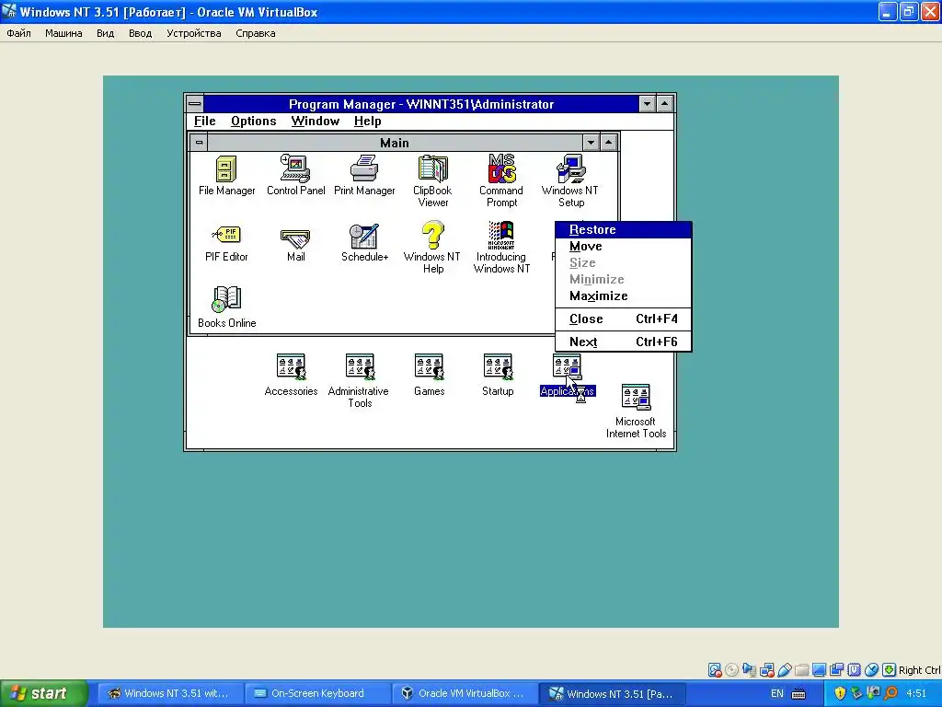Select the Books Online icon
This screenshot has width=942, height=707.
[x=226, y=300]
